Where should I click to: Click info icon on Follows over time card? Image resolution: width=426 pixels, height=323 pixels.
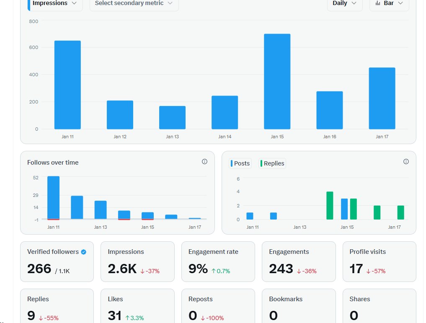tap(204, 162)
